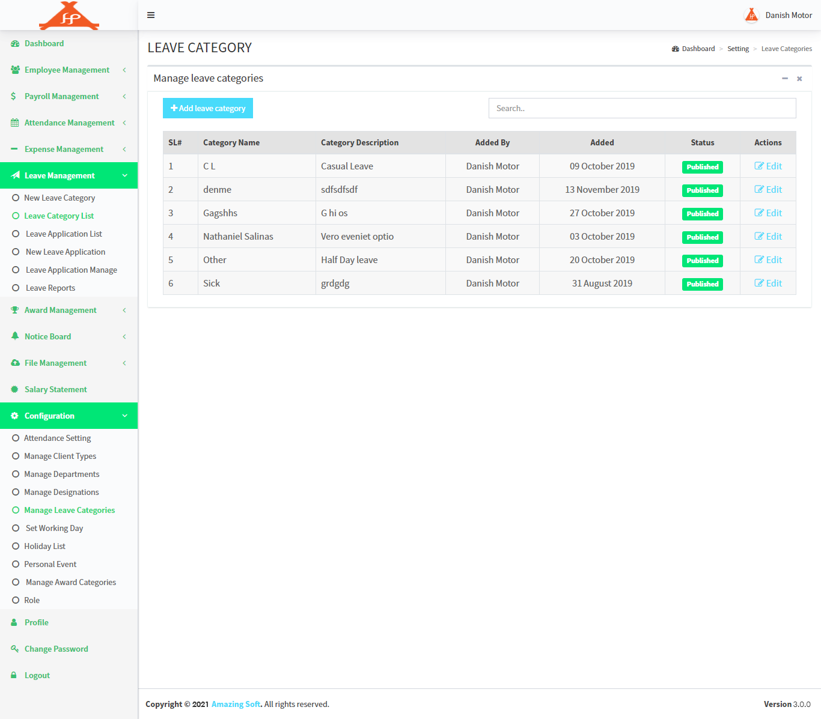Open Leave Application List menu item
Image resolution: width=821 pixels, height=719 pixels.
(x=64, y=234)
